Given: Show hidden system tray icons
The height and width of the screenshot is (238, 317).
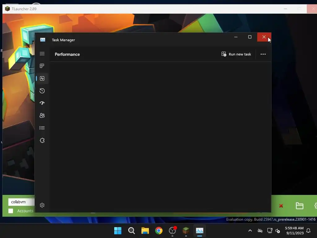Looking at the screenshot, I should click(250, 231).
